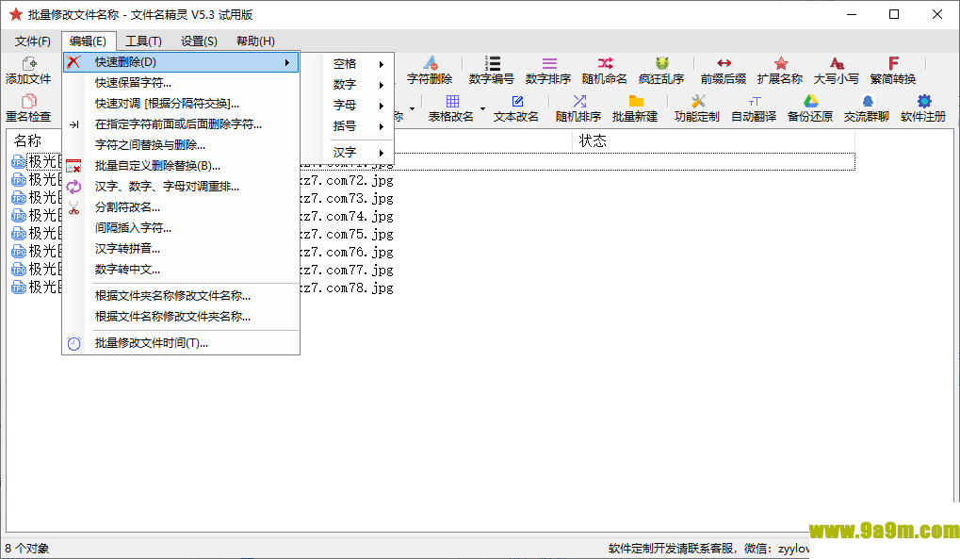Click the '8 个对象' status text
960x559 pixels.
point(27,549)
